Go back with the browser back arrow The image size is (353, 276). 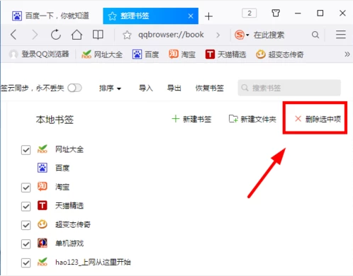click(x=13, y=35)
